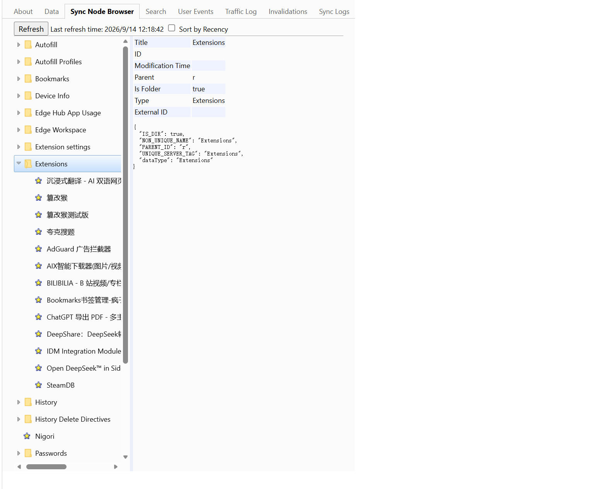This screenshot has height=489, width=592.
Task: Click the folder icon beside History Delete Directives
Action: [x=28, y=419]
